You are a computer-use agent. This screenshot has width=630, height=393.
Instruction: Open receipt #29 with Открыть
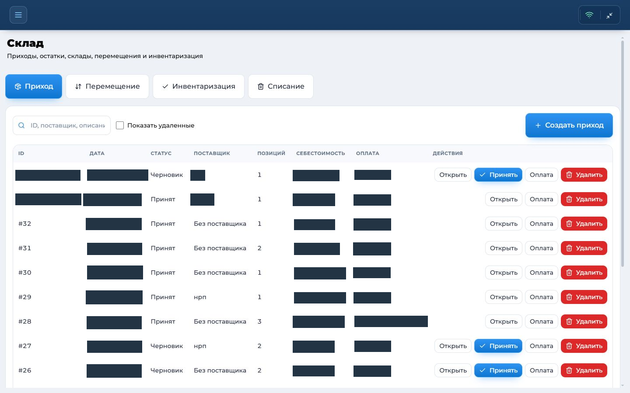point(504,297)
